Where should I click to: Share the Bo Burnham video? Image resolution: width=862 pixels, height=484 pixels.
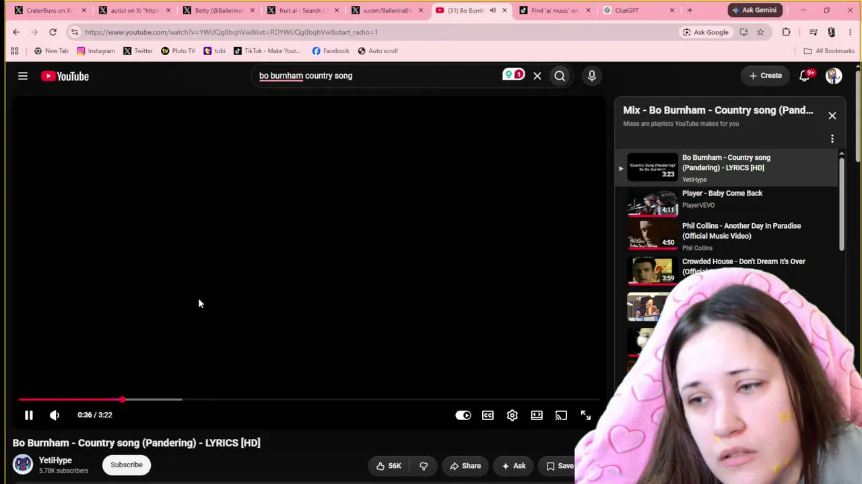coord(465,466)
